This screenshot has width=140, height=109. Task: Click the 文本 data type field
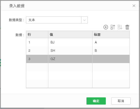54,20
